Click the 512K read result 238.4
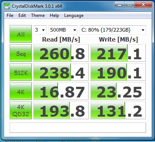The height and width of the screenshot is (142, 155). (61, 72)
